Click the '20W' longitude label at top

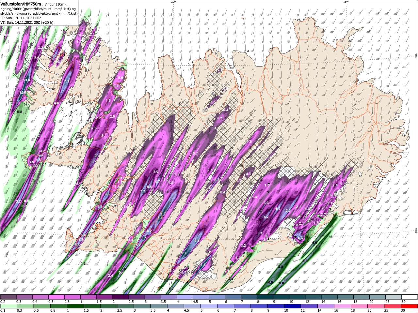coord(174,2)
